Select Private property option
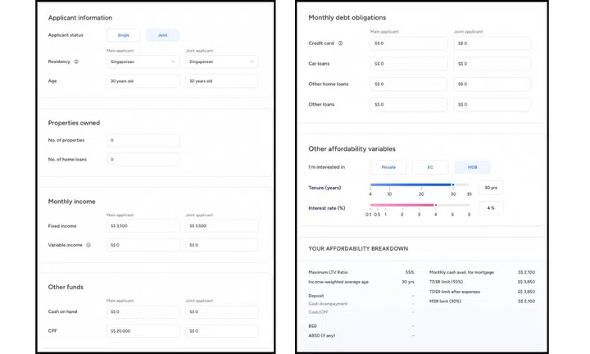The image size is (590, 354). 388,167
